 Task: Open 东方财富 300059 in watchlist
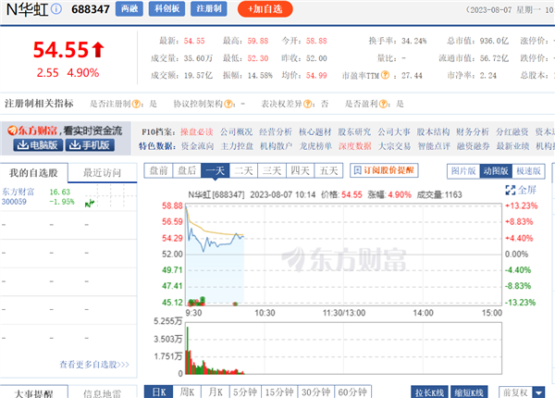click(18, 197)
